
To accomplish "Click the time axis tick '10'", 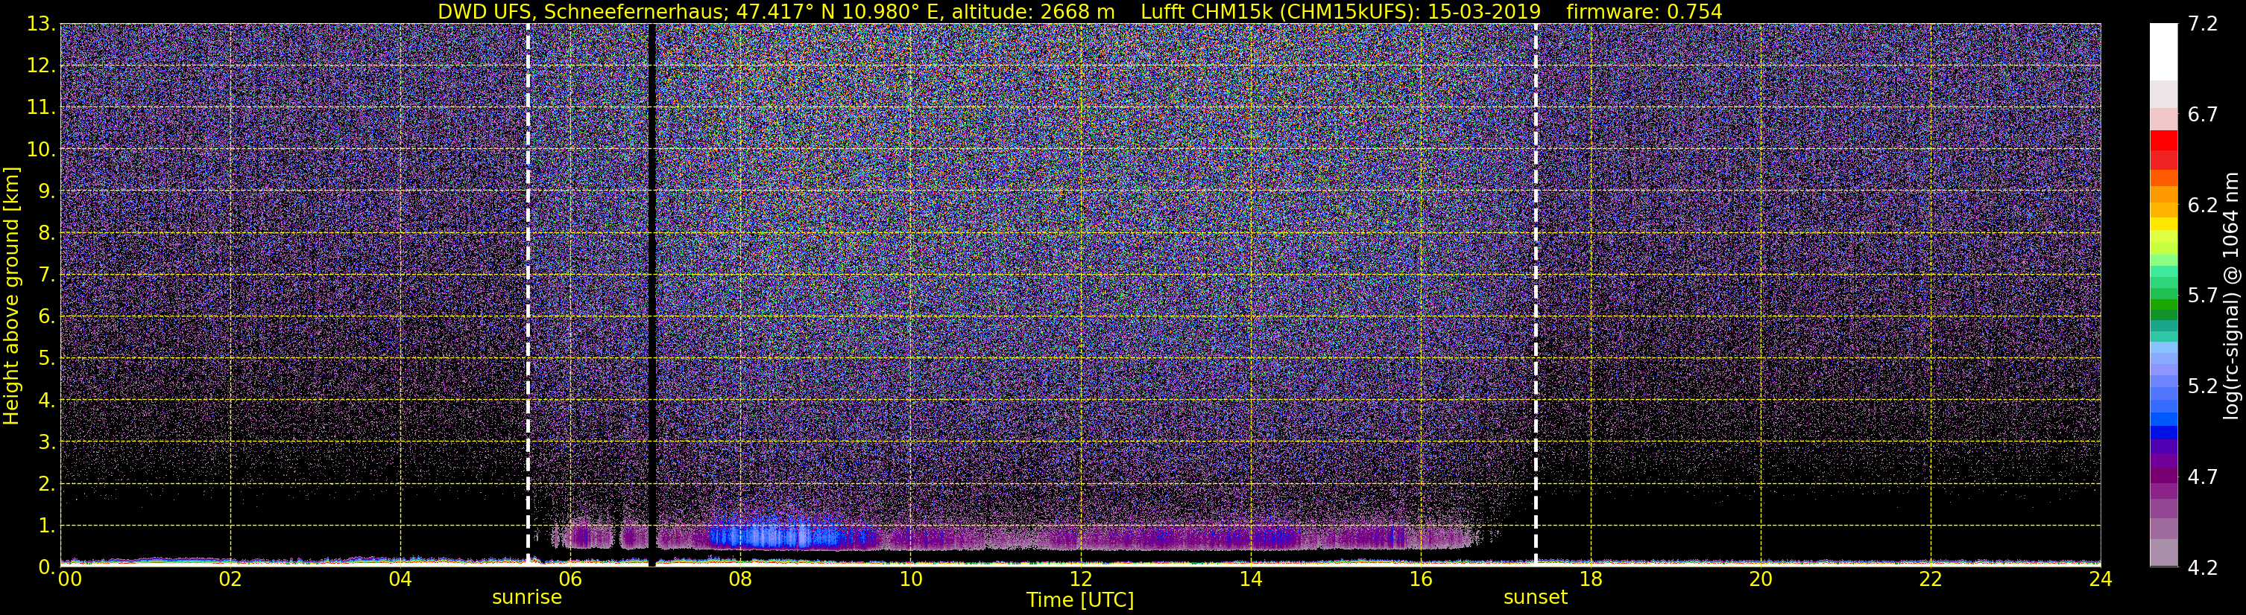I will (x=910, y=579).
